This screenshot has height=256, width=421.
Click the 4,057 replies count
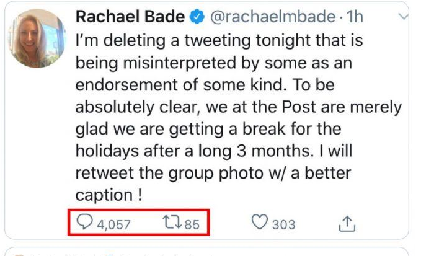(113, 224)
